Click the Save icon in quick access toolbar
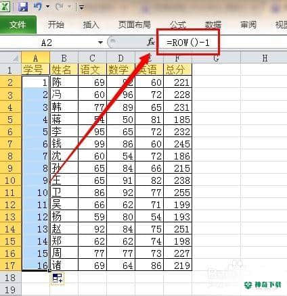The height and width of the screenshot is (296, 287). 23,7
